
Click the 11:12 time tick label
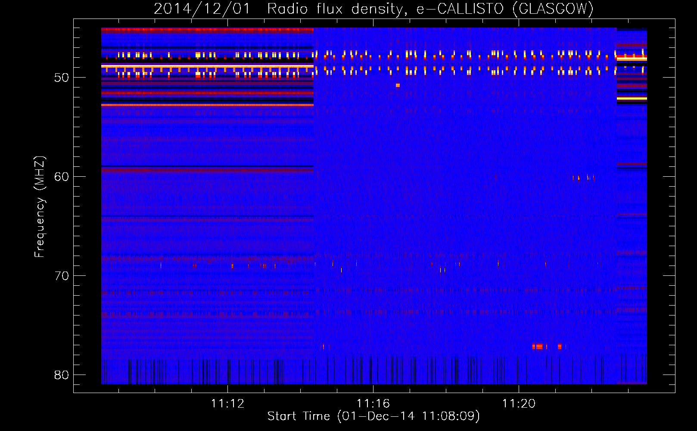pyautogui.click(x=227, y=403)
